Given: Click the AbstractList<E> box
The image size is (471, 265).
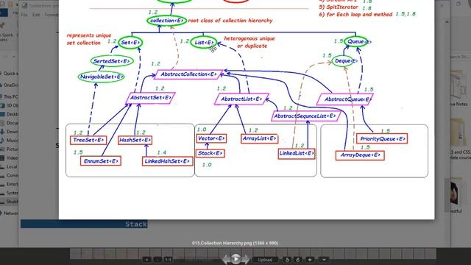Looking at the screenshot, I should tap(241, 99).
